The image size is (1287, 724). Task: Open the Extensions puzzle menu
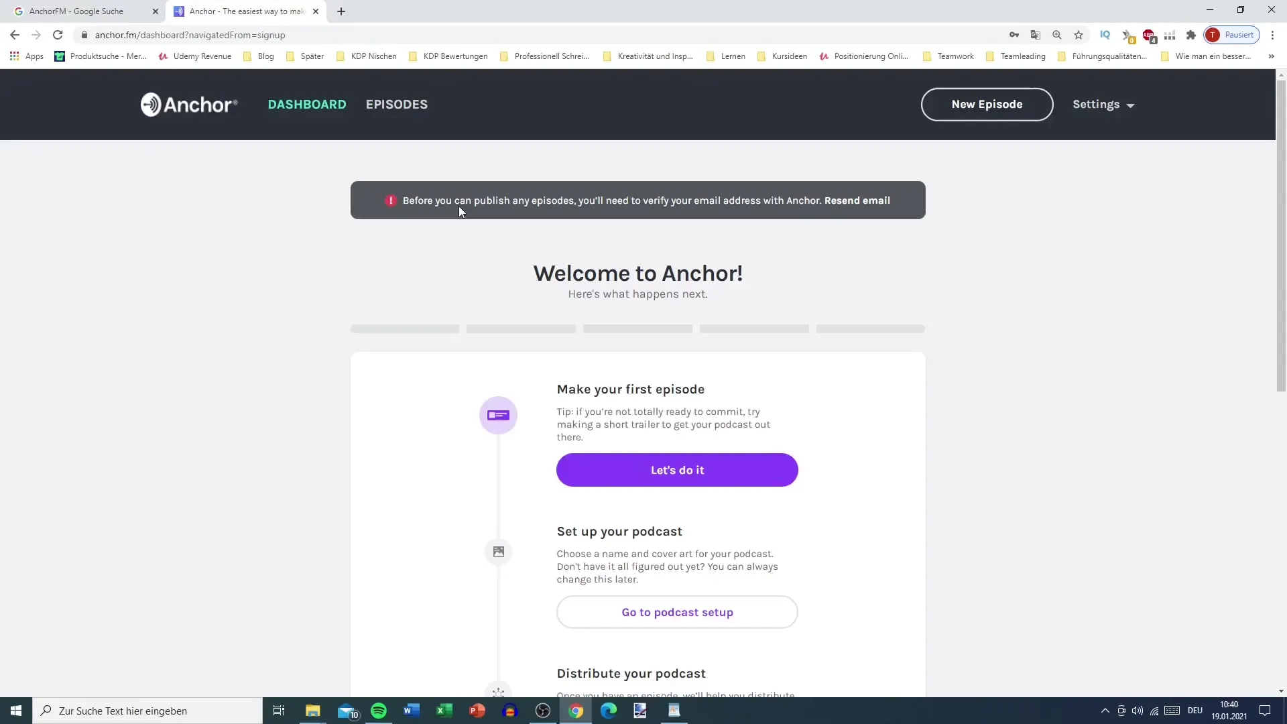pyautogui.click(x=1191, y=35)
